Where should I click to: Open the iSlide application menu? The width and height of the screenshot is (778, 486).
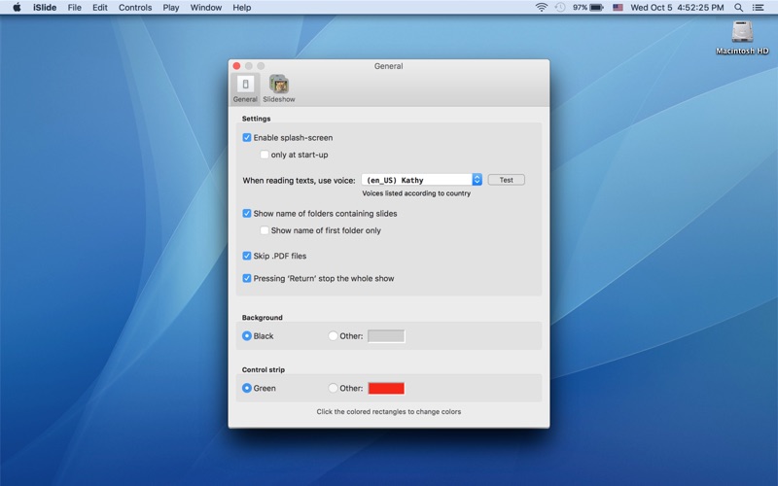click(x=45, y=8)
